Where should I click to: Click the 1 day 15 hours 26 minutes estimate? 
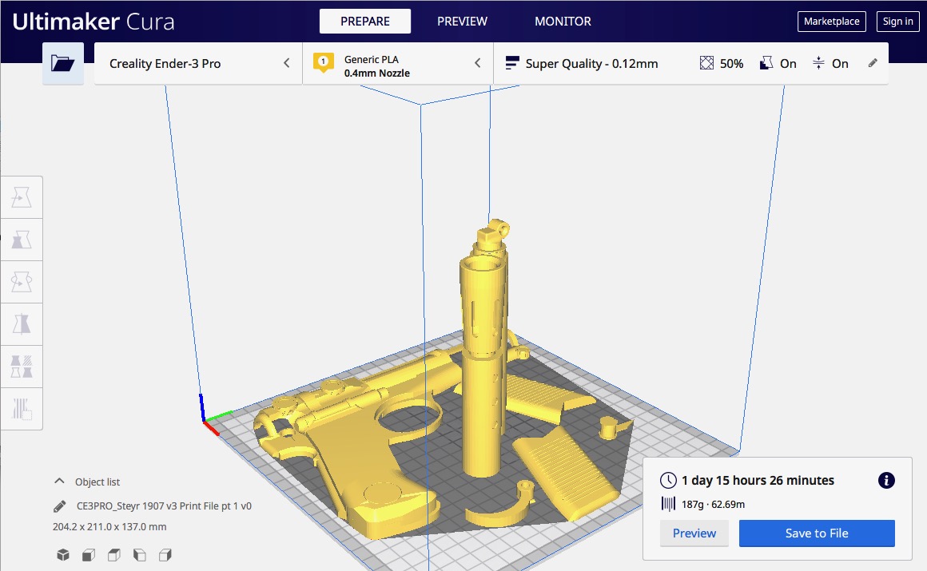click(758, 481)
